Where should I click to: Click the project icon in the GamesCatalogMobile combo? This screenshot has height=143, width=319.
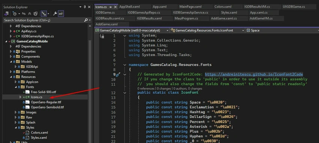pyautogui.click(x=98, y=30)
